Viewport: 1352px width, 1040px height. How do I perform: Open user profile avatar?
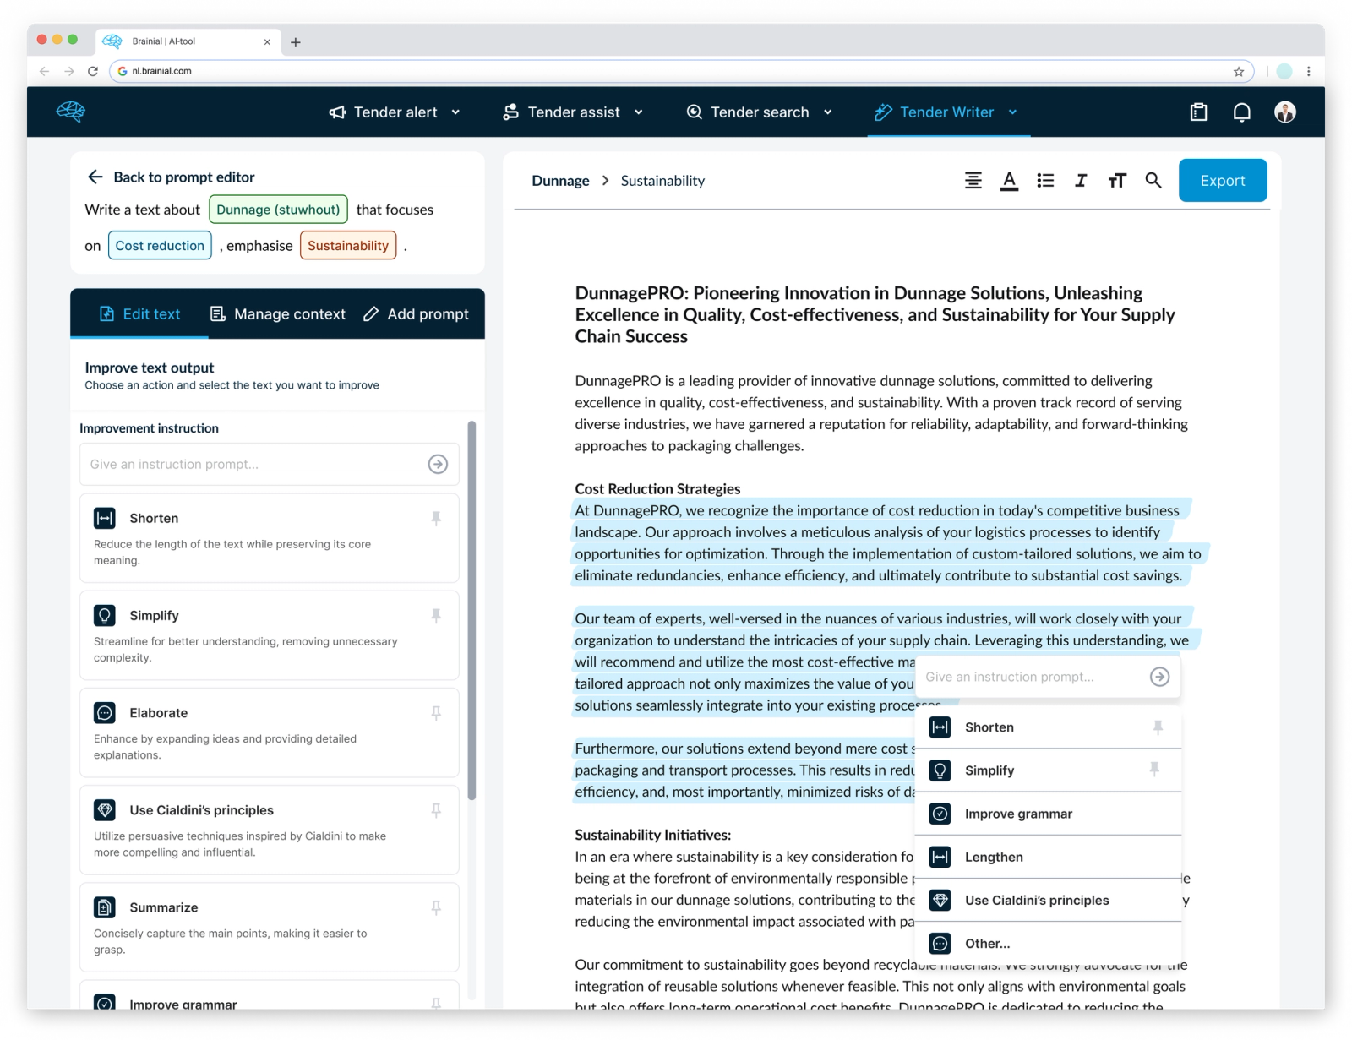1284,112
